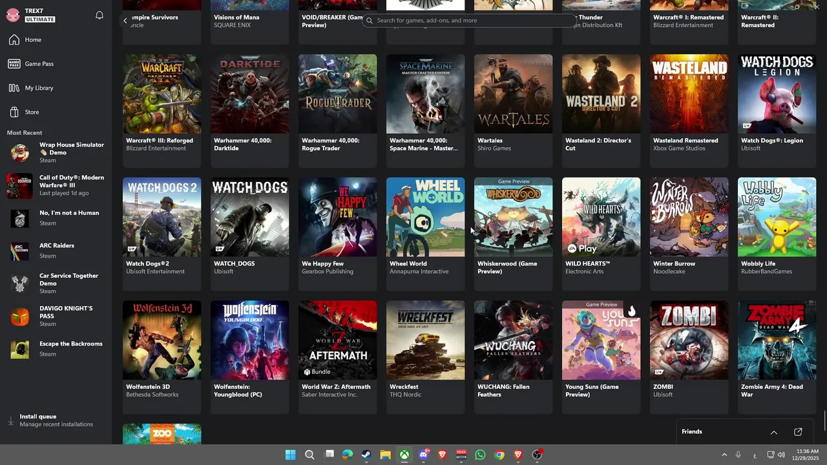Open Task View in taskbar
This screenshot has width=827, height=465.
click(x=329, y=455)
